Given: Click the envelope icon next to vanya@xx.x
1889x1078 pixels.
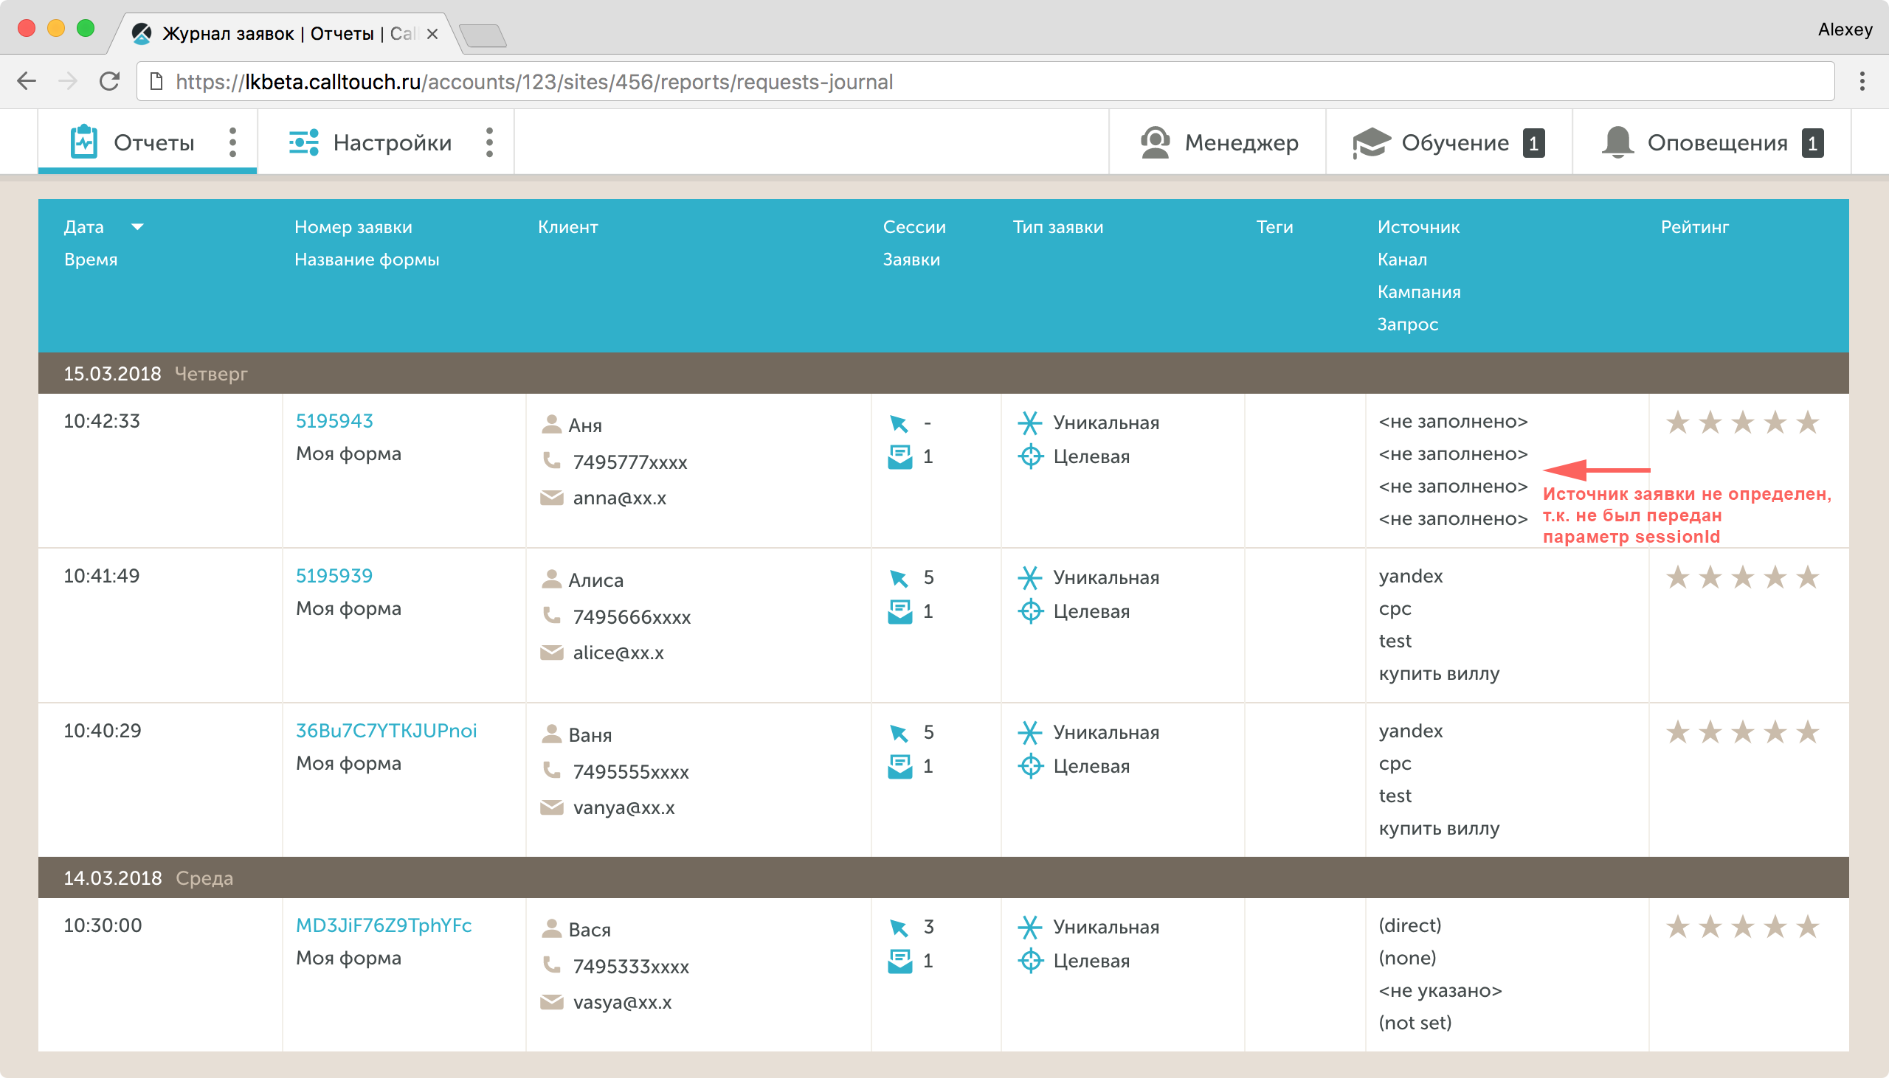Looking at the screenshot, I should [x=552, y=806].
